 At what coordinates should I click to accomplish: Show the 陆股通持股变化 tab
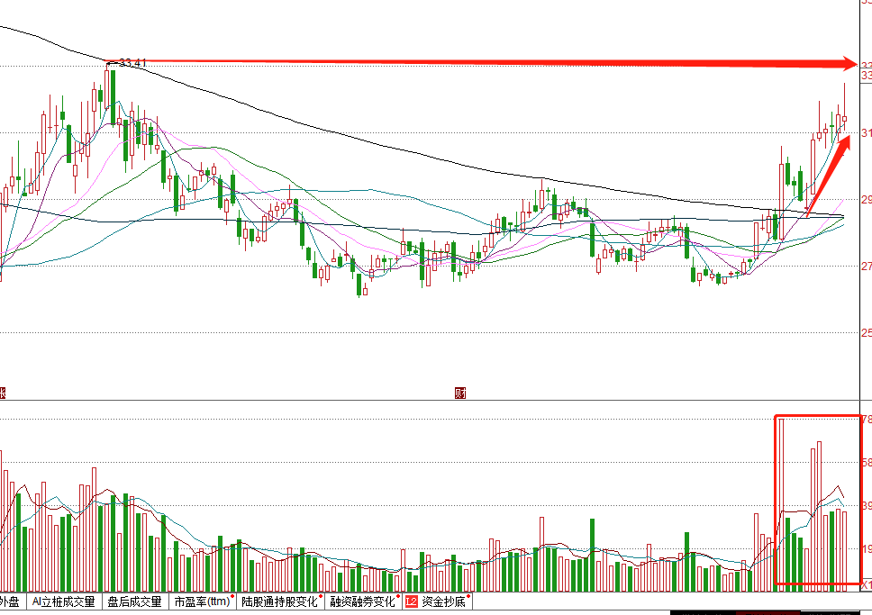(280, 601)
